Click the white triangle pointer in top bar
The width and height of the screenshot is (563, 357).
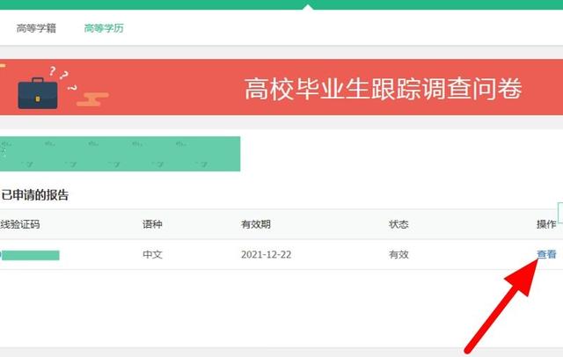tap(306, 7)
